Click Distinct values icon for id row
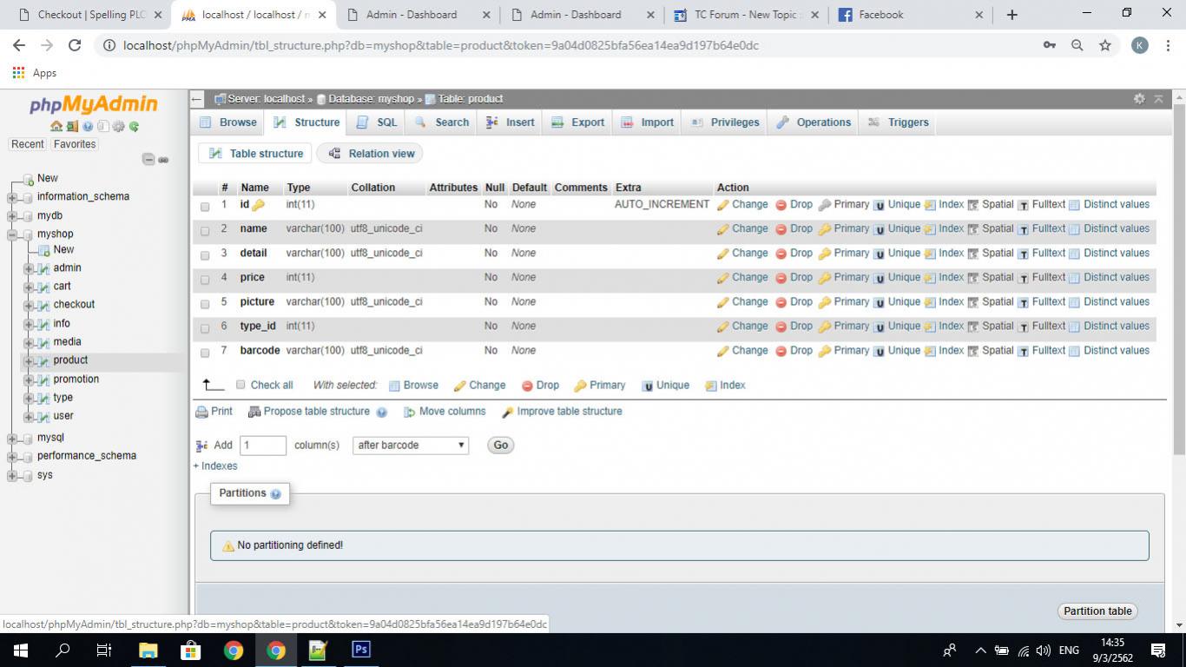Viewport: 1186px width, 667px height. point(1074,205)
